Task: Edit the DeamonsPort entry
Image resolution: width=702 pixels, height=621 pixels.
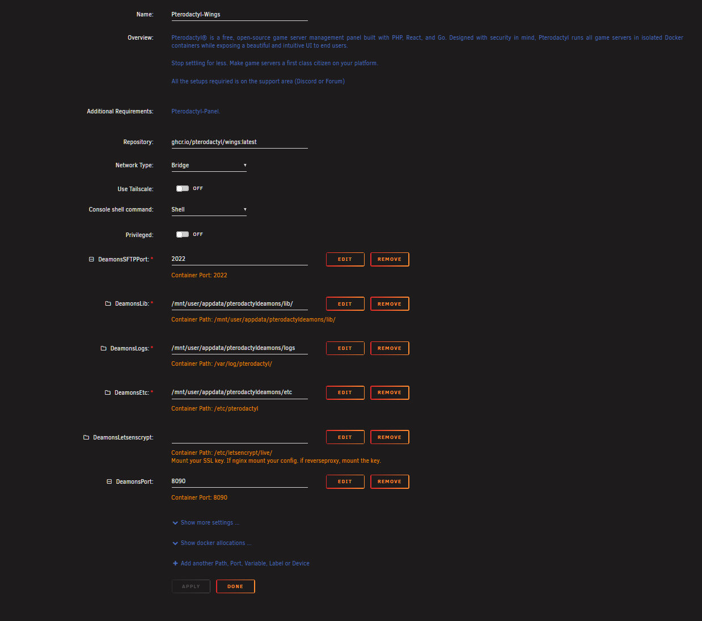Action: 345,481
